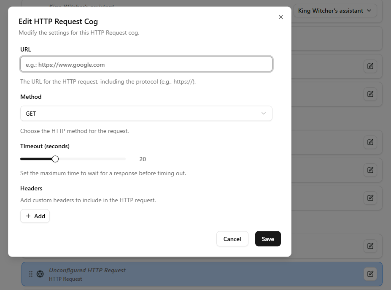Click the edit icon on the card directly above Unconfigured HTTP Request

coord(370,246)
